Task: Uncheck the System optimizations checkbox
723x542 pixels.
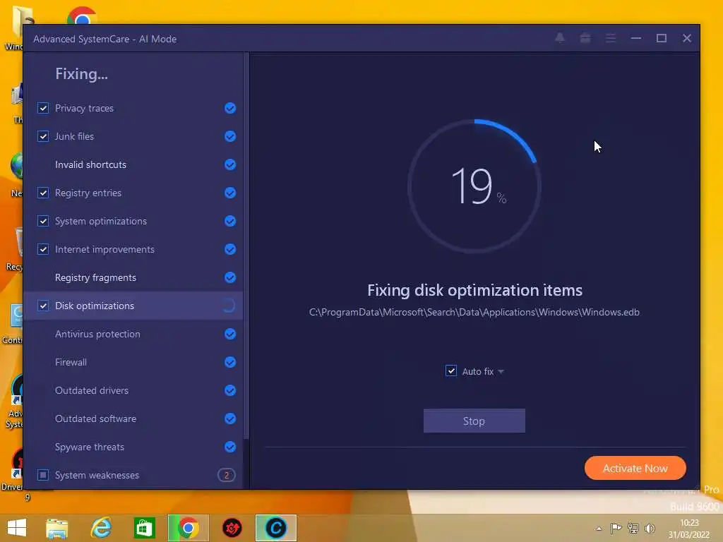Action: click(43, 221)
